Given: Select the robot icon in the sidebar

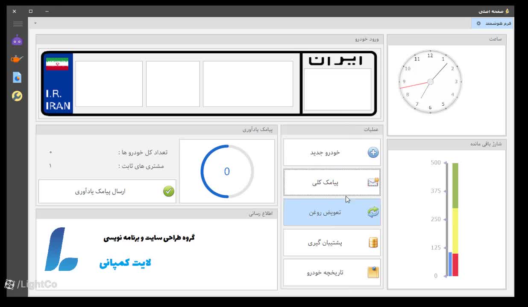Looking at the screenshot, I should [17, 40].
